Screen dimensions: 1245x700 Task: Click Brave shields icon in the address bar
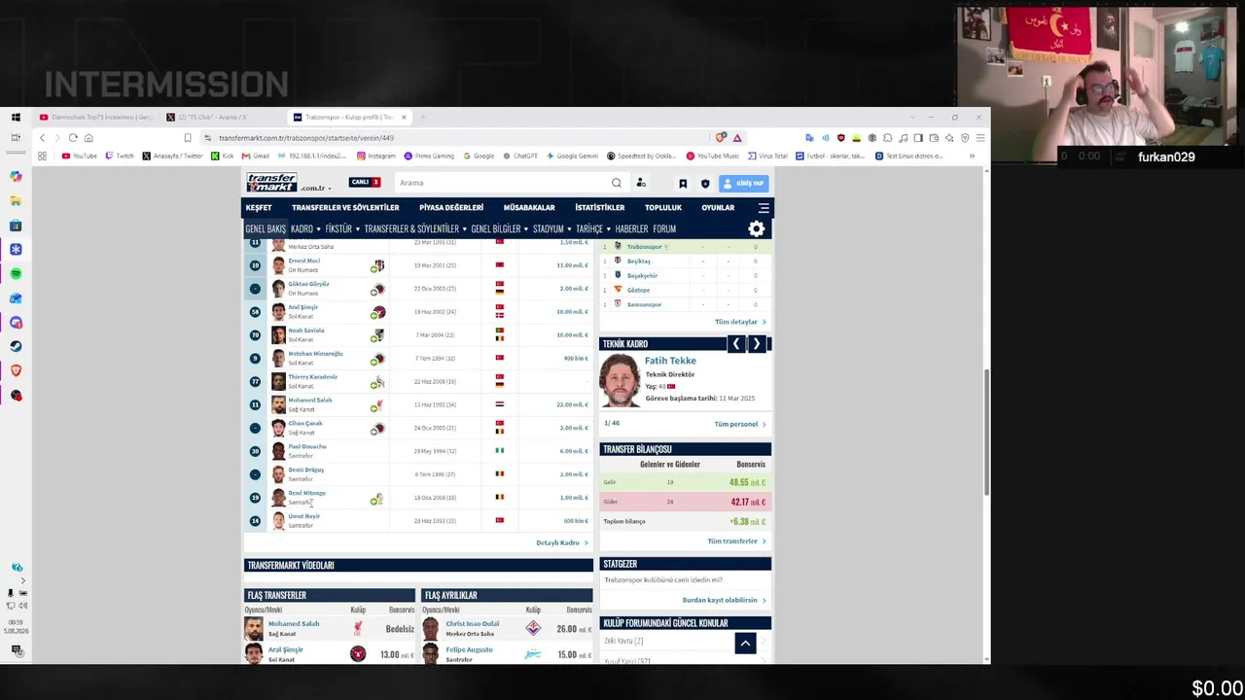tap(721, 138)
